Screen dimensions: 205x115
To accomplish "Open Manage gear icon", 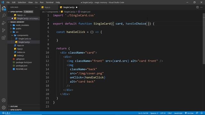I will tap(4, 108).
